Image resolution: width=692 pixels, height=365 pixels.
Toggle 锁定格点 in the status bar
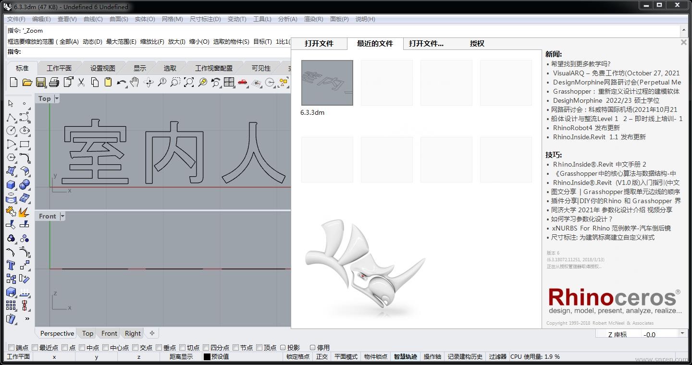[298, 356]
